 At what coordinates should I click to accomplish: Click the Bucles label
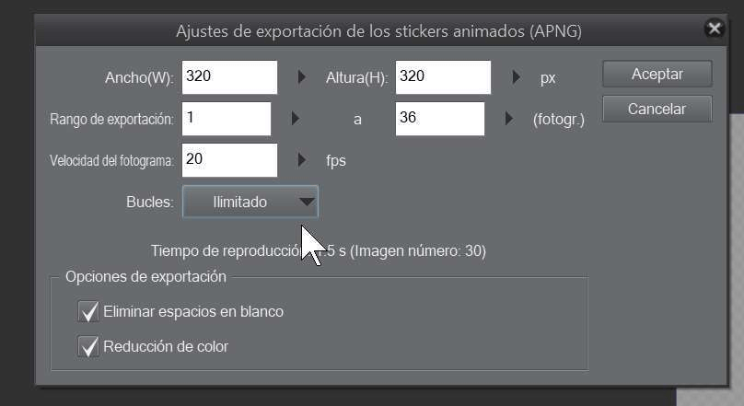[x=149, y=202]
